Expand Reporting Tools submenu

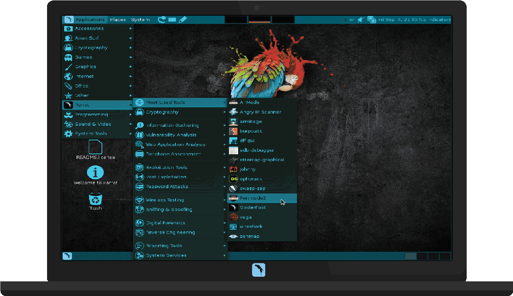point(180,246)
